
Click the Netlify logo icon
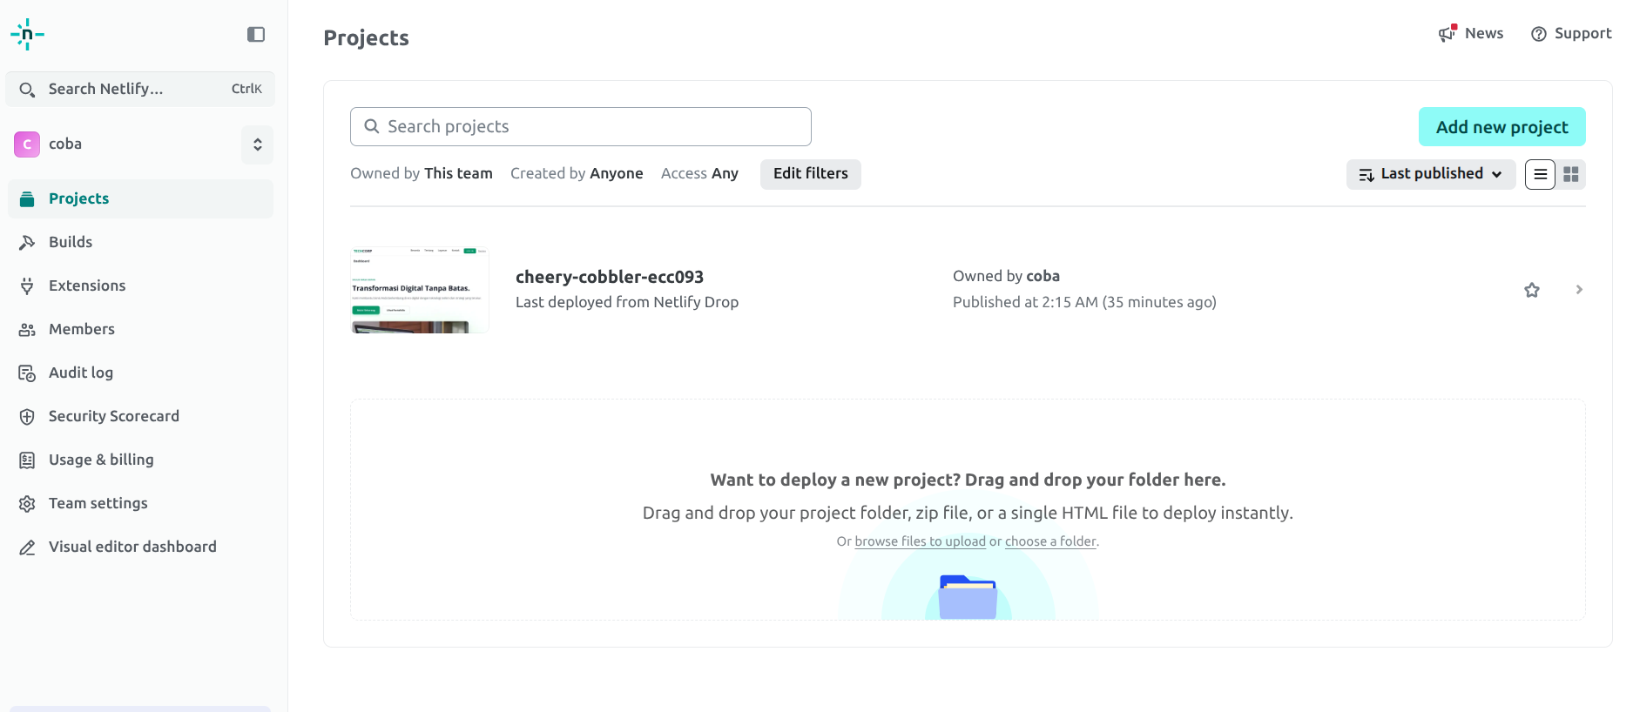tap(27, 35)
